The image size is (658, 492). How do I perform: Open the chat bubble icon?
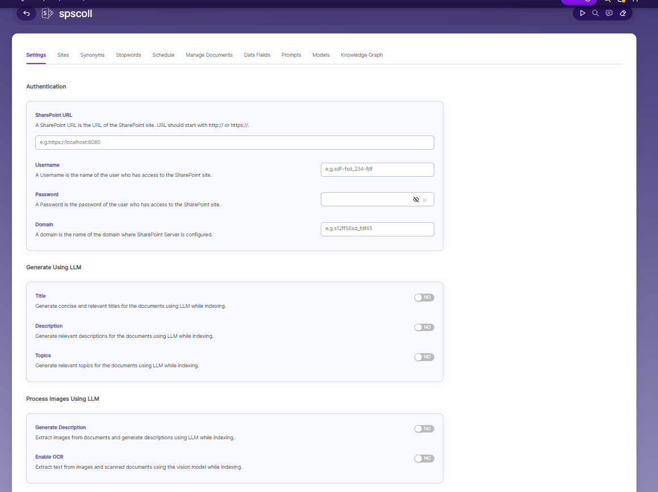point(609,14)
